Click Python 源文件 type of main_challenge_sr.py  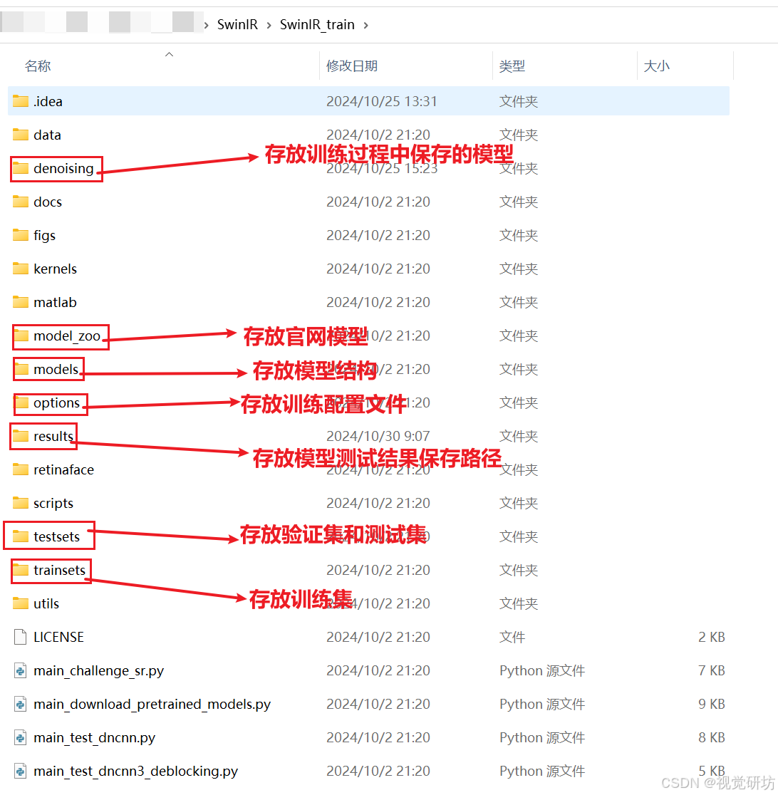point(542,670)
